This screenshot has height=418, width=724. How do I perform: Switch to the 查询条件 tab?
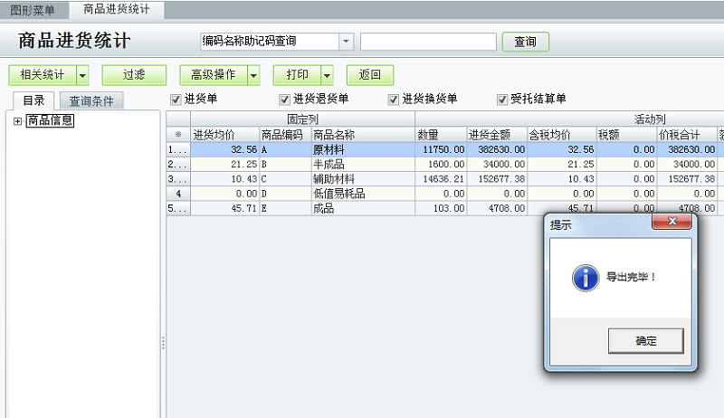coord(91,101)
